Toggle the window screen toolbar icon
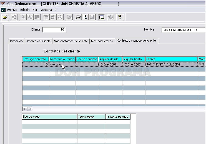The height and width of the screenshot is (144, 206). pyautogui.click(x=101, y=17)
